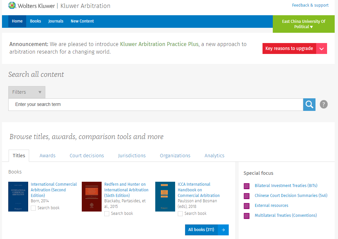
Task: Click the International Commercial Arbitration book cover
Action: pyautogui.click(x=18, y=197)
